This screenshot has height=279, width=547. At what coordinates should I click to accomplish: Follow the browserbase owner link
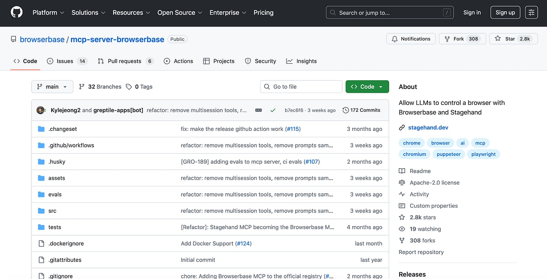click(x=42, y=39)
